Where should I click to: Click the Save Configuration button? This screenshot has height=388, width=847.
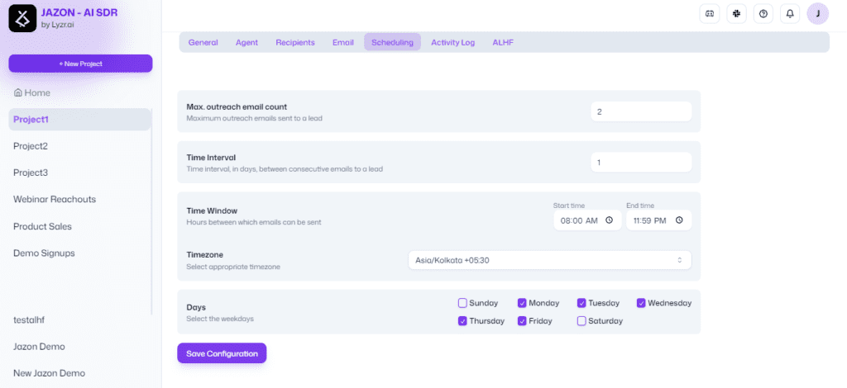pyautogui.click(x=222, y=353)
